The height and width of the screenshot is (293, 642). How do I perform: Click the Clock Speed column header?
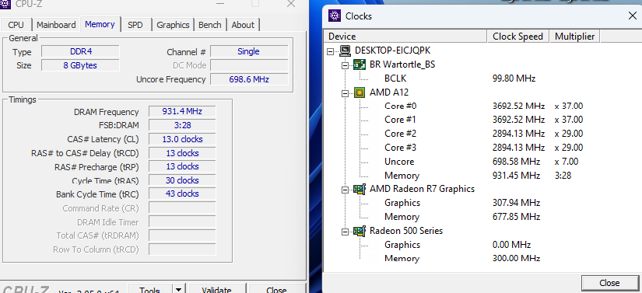coord(518,37)
